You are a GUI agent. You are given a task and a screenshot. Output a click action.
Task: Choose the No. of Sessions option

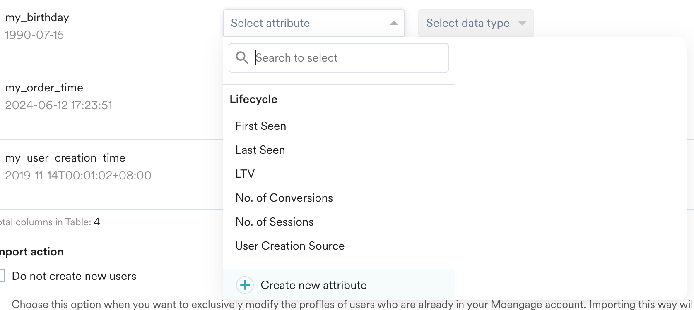click(x=275, y=222)
